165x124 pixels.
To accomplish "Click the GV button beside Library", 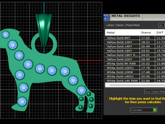I will point(161,25).
